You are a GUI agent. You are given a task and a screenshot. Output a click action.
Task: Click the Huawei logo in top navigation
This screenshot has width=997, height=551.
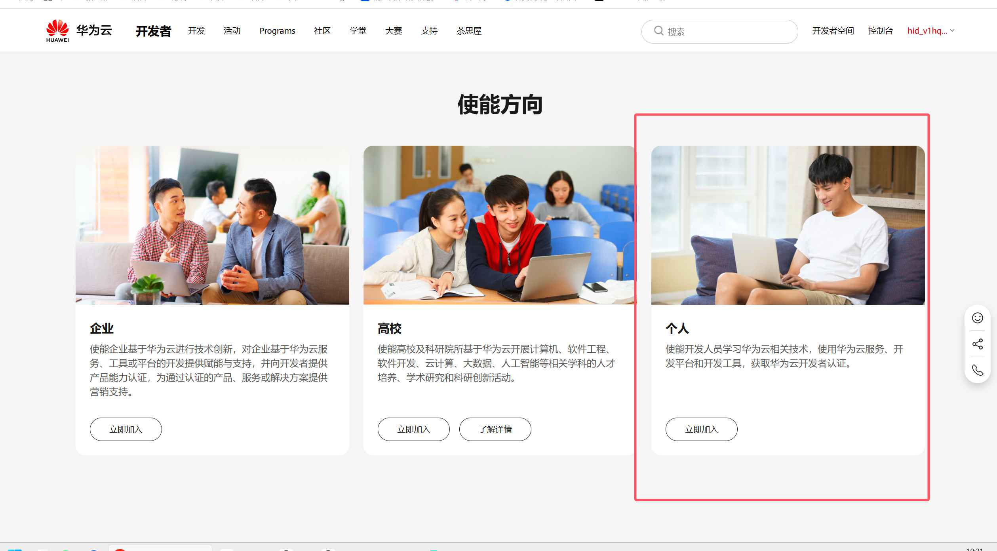tap(57, 29)
